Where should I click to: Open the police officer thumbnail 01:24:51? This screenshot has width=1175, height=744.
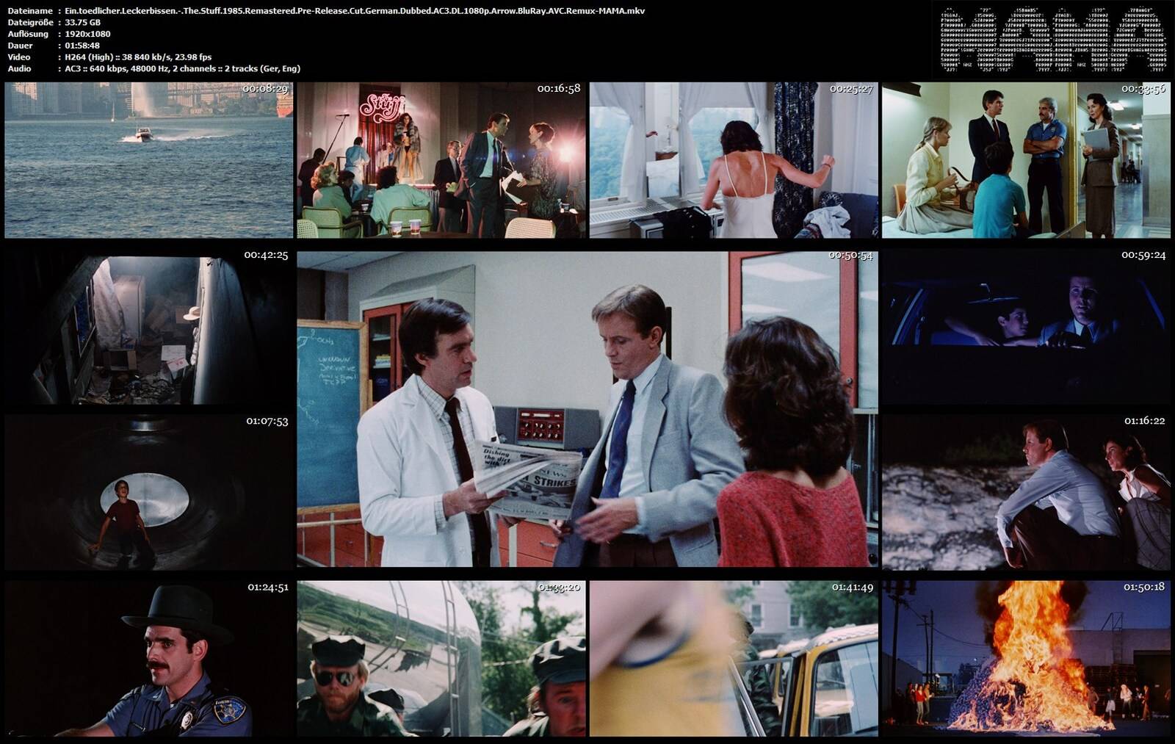(148, 659)
